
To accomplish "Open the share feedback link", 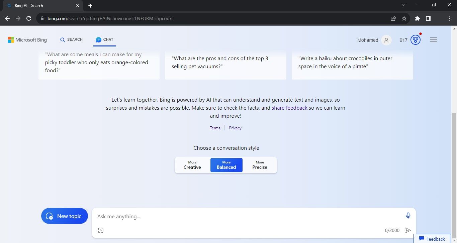I will click(x=289, y=108).
